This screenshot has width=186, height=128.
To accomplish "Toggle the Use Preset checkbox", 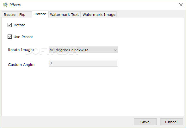I will 9,37.
